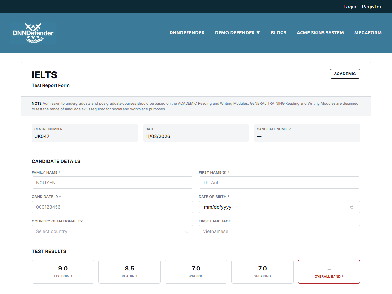Click the NOTE admission text paragraph
This screenshot has width=392, height=294.
195,106
